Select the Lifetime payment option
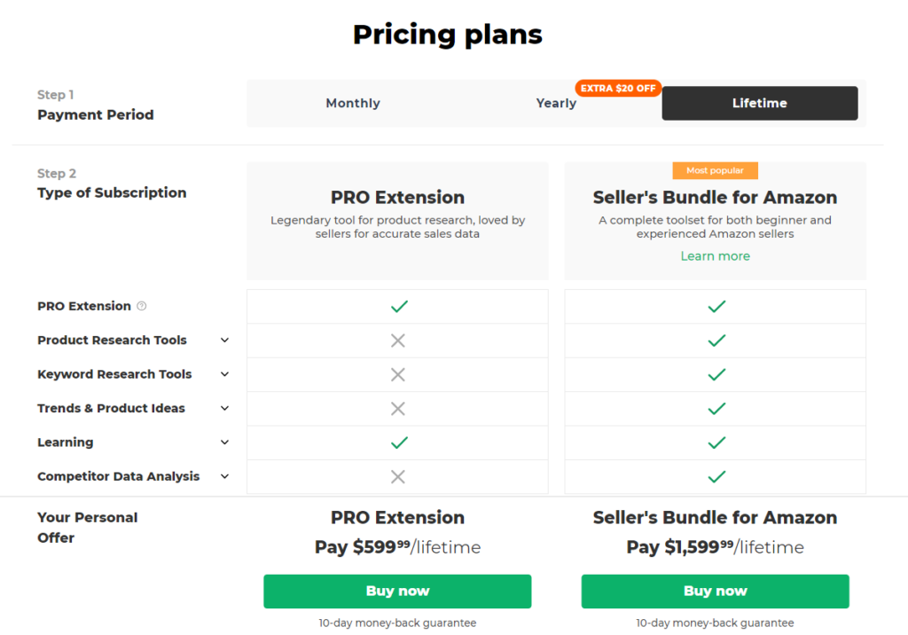908x635 pixels. click(760, 103)
